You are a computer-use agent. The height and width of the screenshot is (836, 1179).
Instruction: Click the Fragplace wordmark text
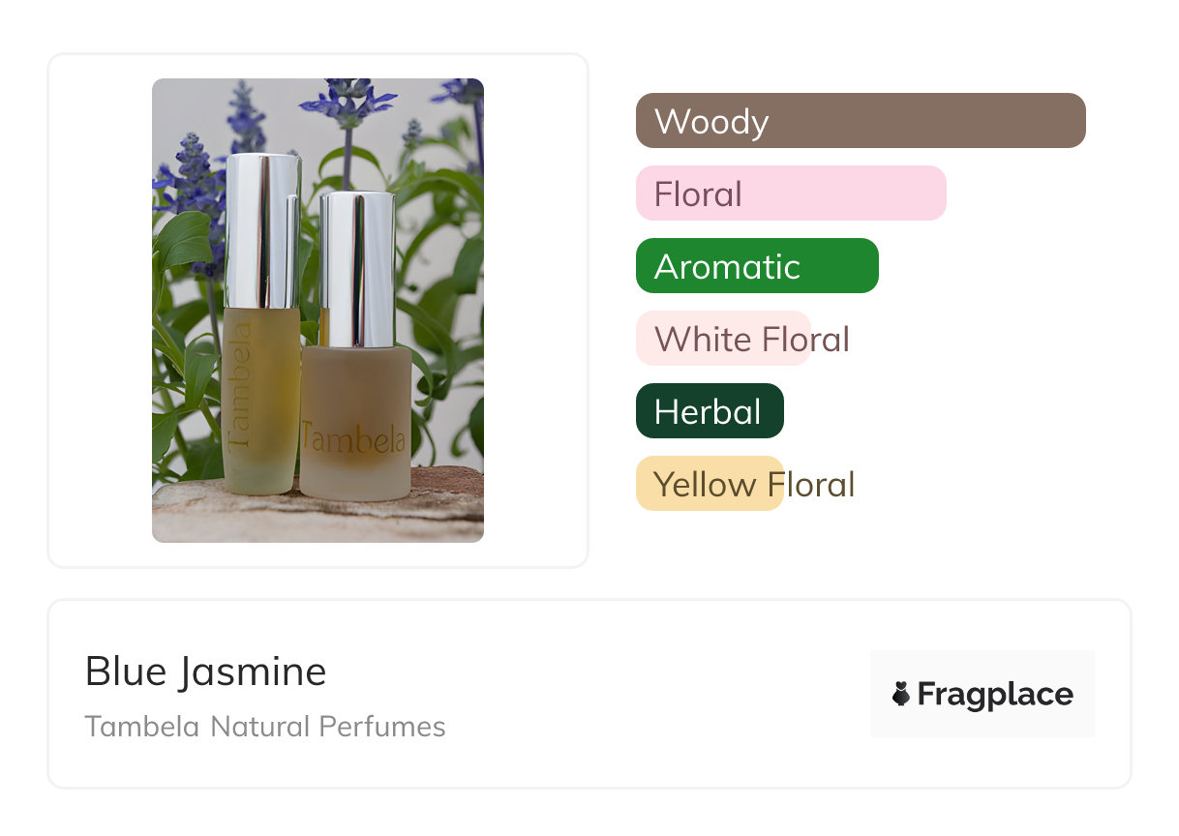pos(995,694)
